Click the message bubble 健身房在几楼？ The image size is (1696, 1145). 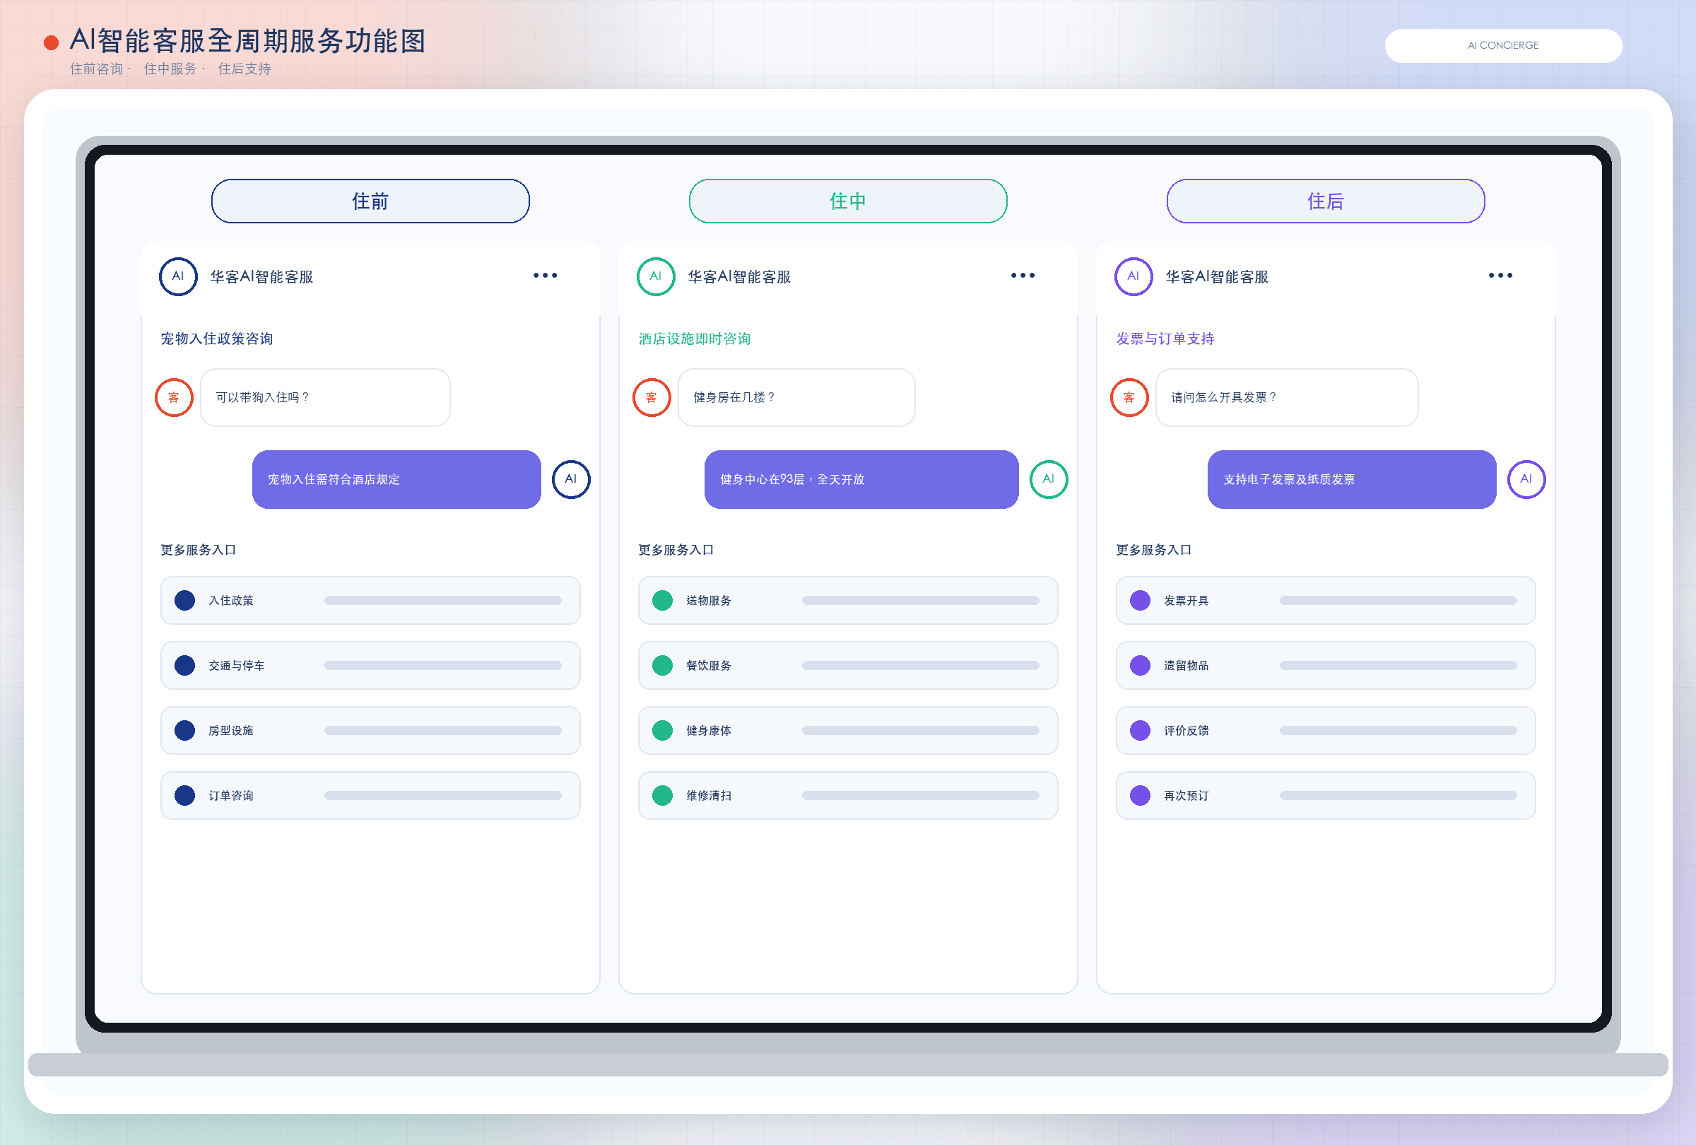coord(796,398)
